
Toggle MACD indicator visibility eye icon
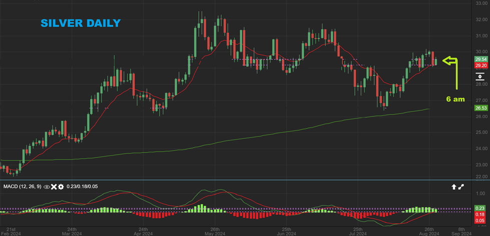tap(47, 186)
